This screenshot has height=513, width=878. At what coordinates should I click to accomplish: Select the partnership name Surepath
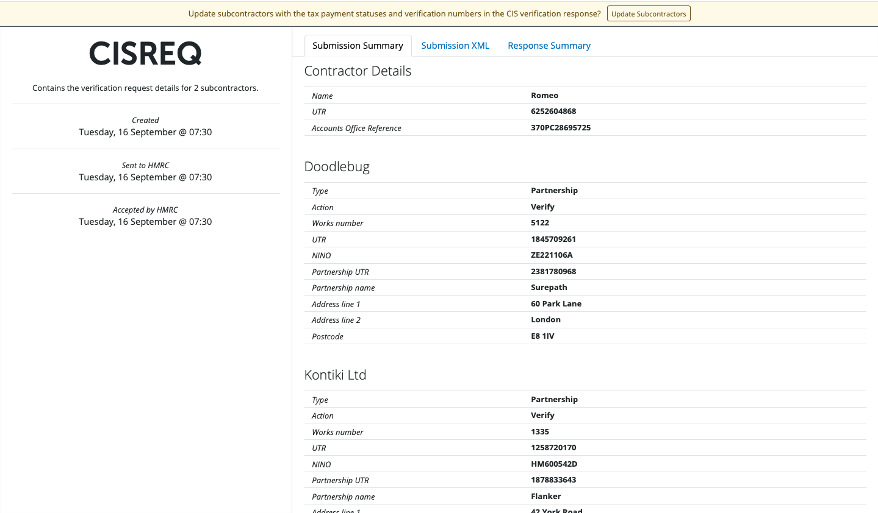click(549, 288)
